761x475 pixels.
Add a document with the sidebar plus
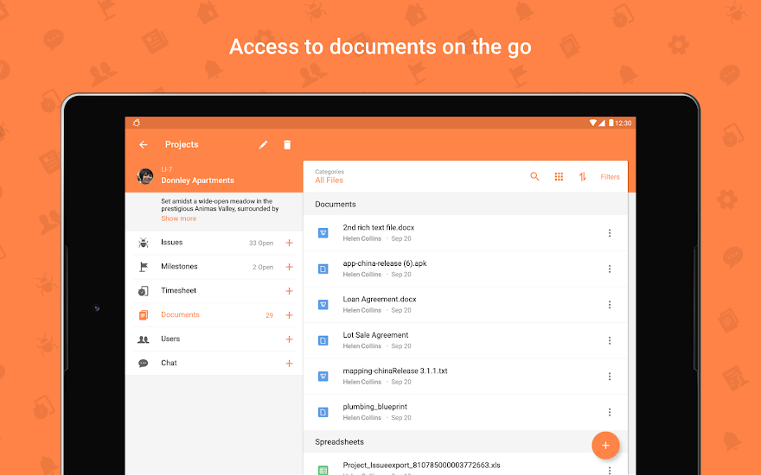point(289,315)
